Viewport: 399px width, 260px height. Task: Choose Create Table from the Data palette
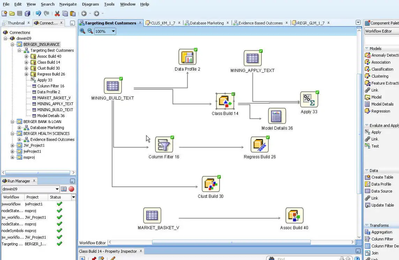pyautogui.click(x=382, y=177)
